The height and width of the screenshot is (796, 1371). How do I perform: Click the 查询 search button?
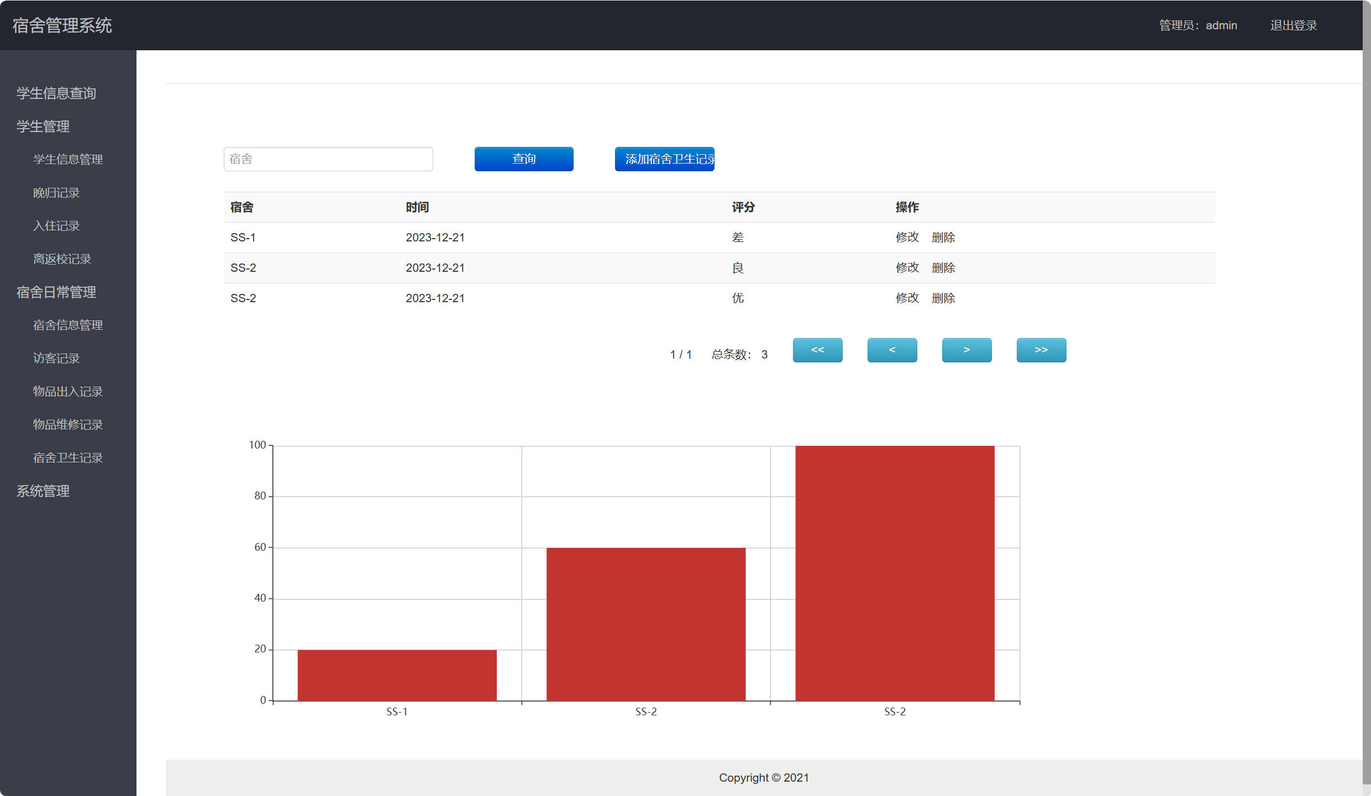tap(523, 159)
